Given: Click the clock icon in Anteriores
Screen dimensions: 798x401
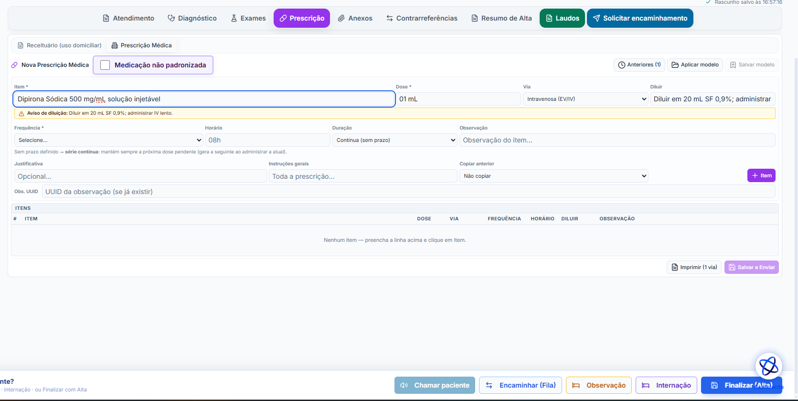Looking at the screenshot, I should click(x=622, y=65).
